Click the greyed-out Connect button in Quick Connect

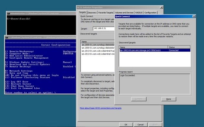139,99
